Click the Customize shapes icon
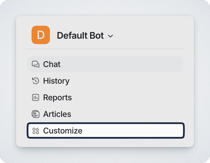210x163 pixels. [36, 131]
